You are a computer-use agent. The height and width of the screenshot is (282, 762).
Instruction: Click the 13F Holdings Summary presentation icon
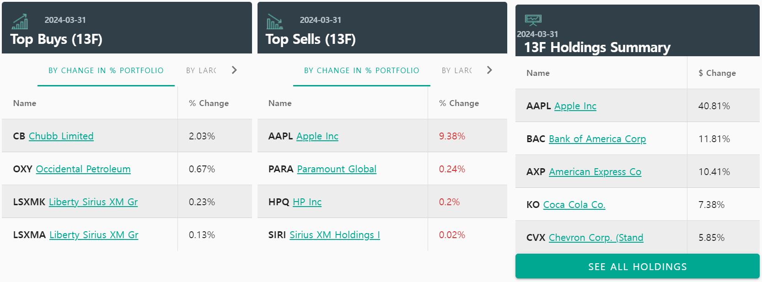pos(533,20)
